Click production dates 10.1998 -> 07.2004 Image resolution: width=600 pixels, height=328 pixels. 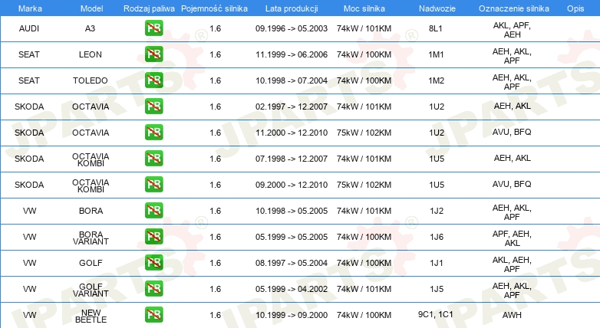[x=292, y=80]
